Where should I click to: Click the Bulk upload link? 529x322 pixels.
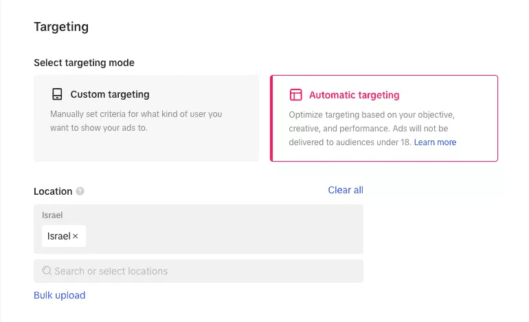click(59, 295)
